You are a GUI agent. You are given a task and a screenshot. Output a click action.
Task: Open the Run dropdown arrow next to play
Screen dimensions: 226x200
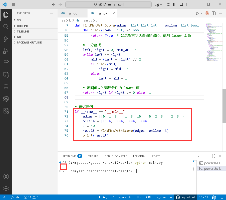[x=201, y=13]
